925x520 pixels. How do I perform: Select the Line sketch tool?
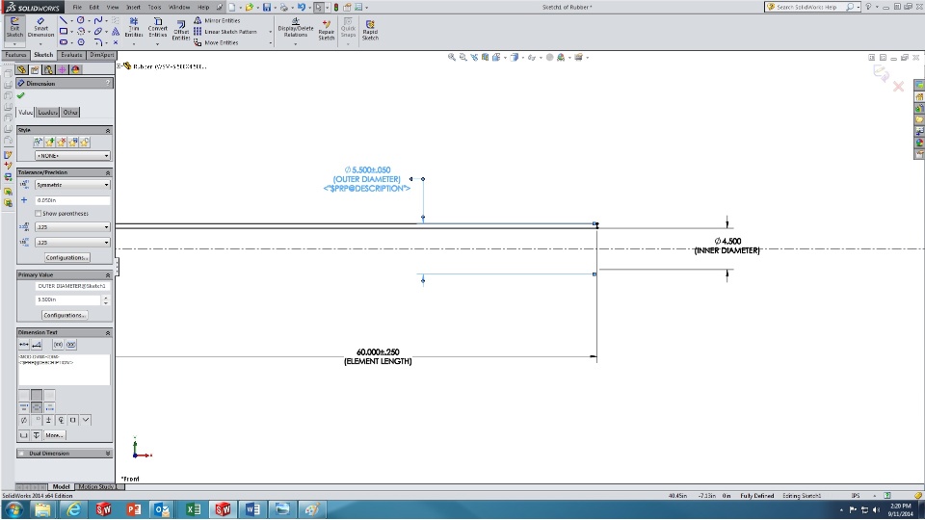click(x=64, y=20)
